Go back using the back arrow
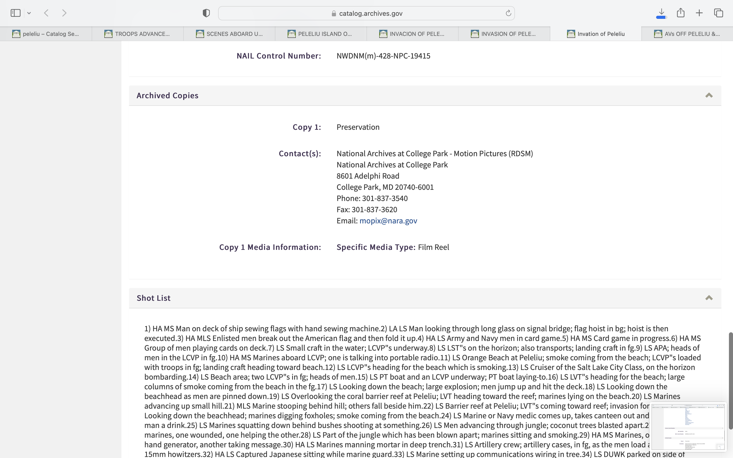The height and width of the screenshot is (458, 733). click(46, 13)
